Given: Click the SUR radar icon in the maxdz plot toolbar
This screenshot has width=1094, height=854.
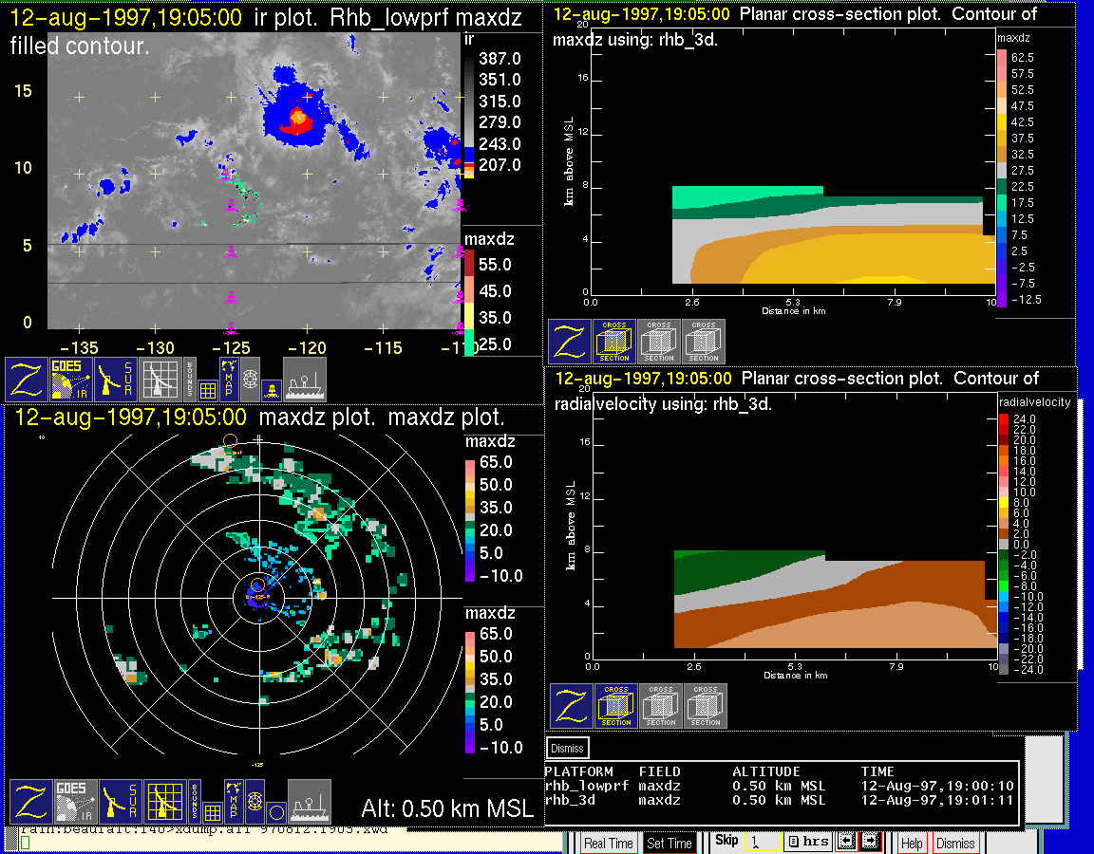Looking at the screenshot, I should click(120, 802).
